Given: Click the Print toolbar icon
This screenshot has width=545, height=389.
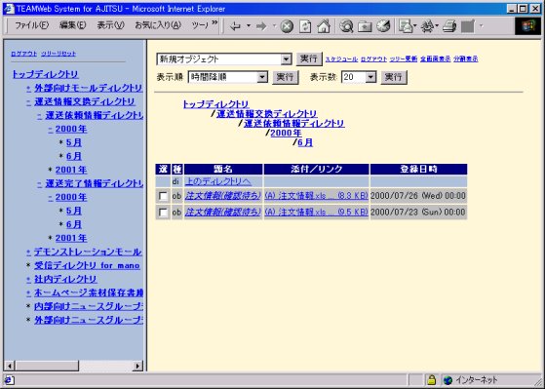Looking at the screenshot, I should 449,26.
